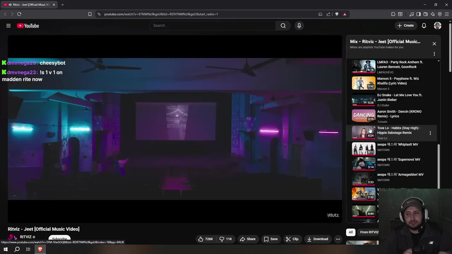Open more actions menu under video
Screen dimensions: 452x254
point(338,239)
